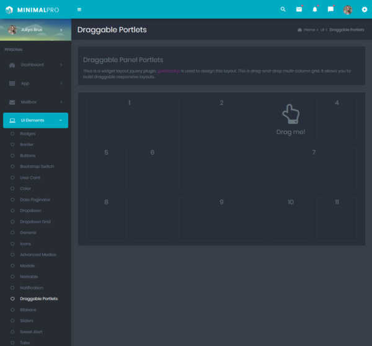
Task: Click the Dashboard speedometer icon
Action: click(x=12, y=65)
